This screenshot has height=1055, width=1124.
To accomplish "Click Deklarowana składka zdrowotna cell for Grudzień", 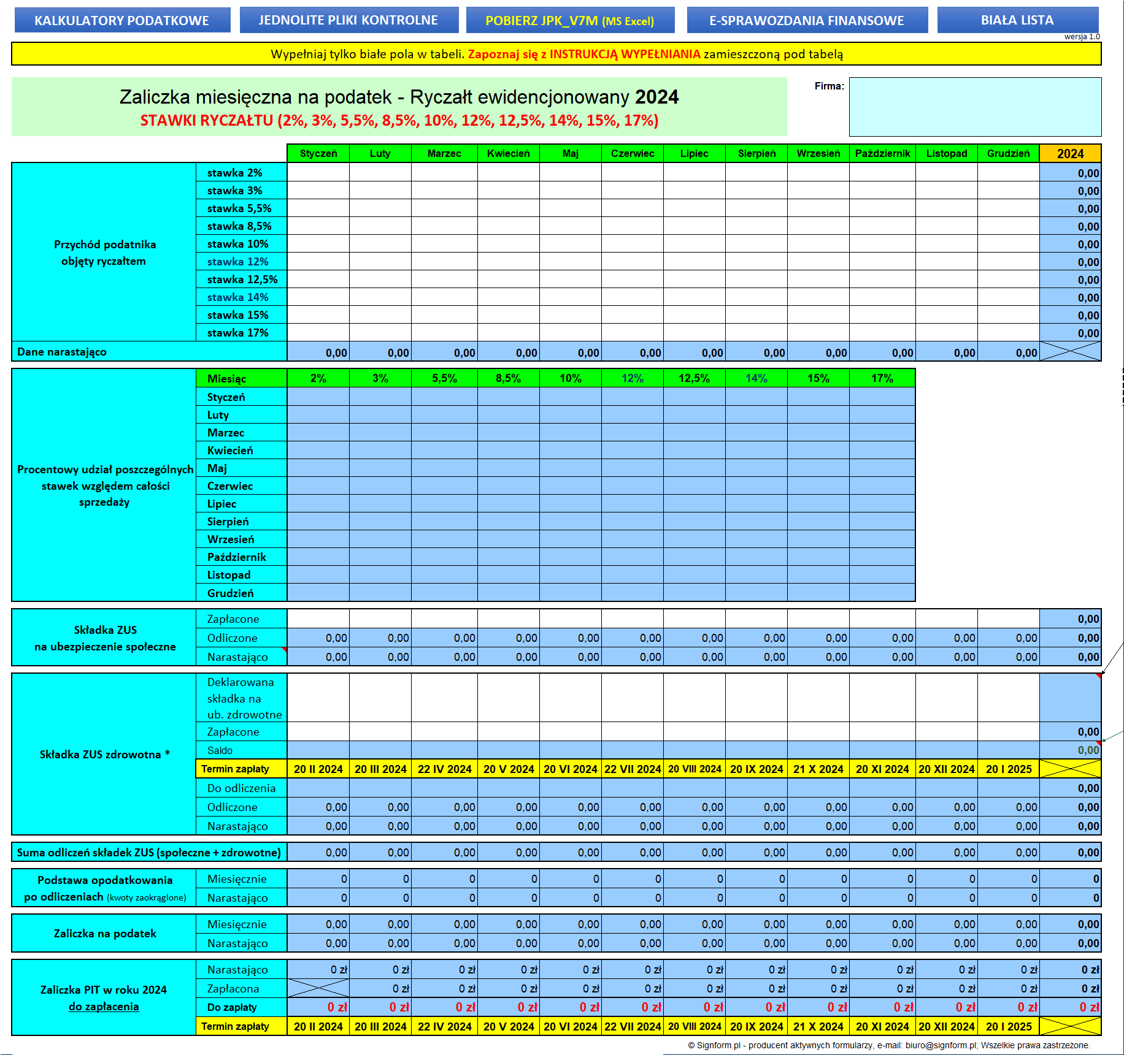I will tap(1009, 698).
